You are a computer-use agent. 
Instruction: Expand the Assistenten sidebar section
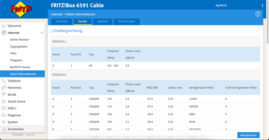coord(16,129)
